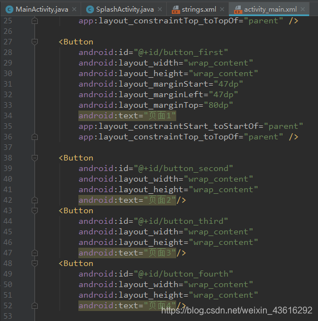The height and width of the screenshot is (321, 318).
Task: Open the strings.xml tab
Action: [x=198, y=9]
